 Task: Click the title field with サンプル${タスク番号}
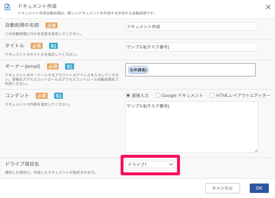click(192, 47)
